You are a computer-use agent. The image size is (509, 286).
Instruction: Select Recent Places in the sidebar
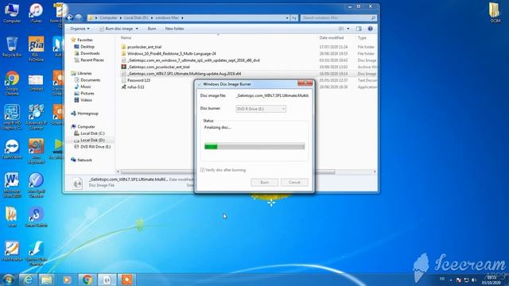(x=92, y=60)
